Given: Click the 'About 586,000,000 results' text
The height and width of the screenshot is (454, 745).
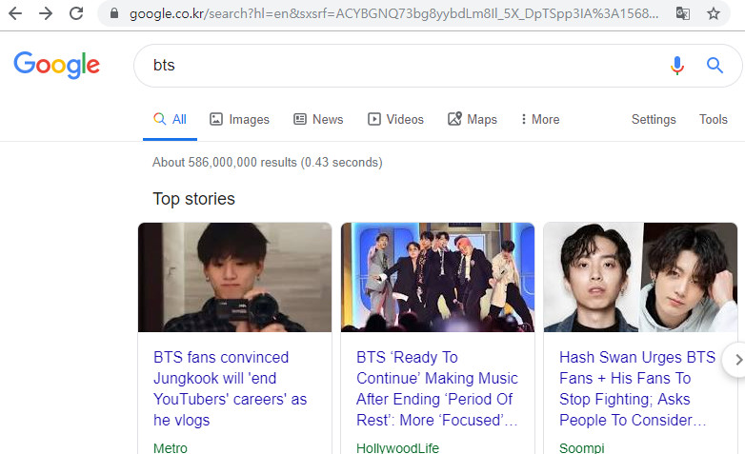Looking at the screenshot, I should (x=267, y=163).
